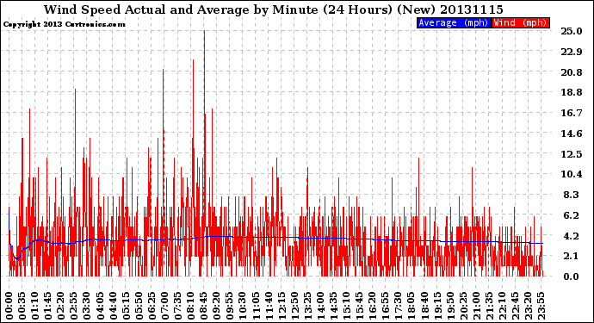Click the 19:15 time axis label

pos(437,306)
